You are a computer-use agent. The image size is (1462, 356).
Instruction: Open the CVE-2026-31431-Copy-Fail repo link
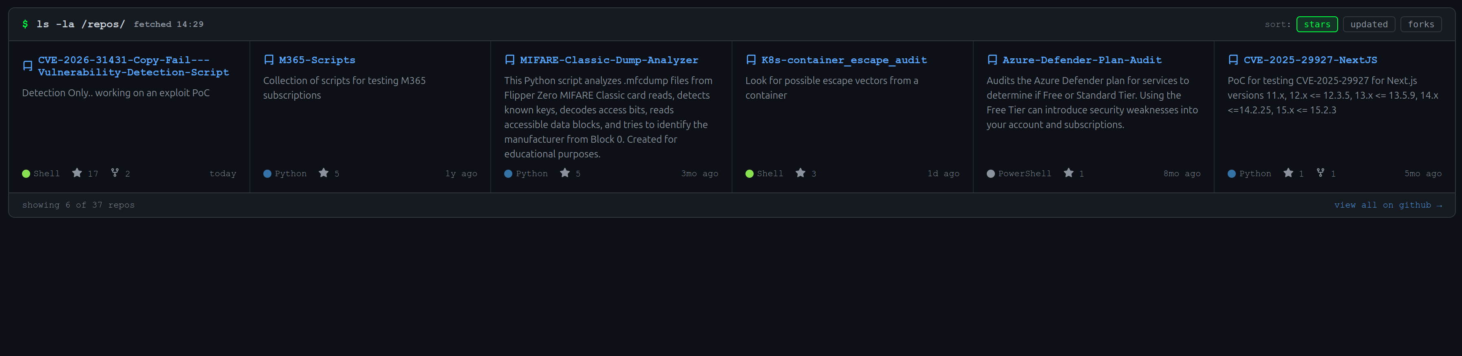click(133, 66)
